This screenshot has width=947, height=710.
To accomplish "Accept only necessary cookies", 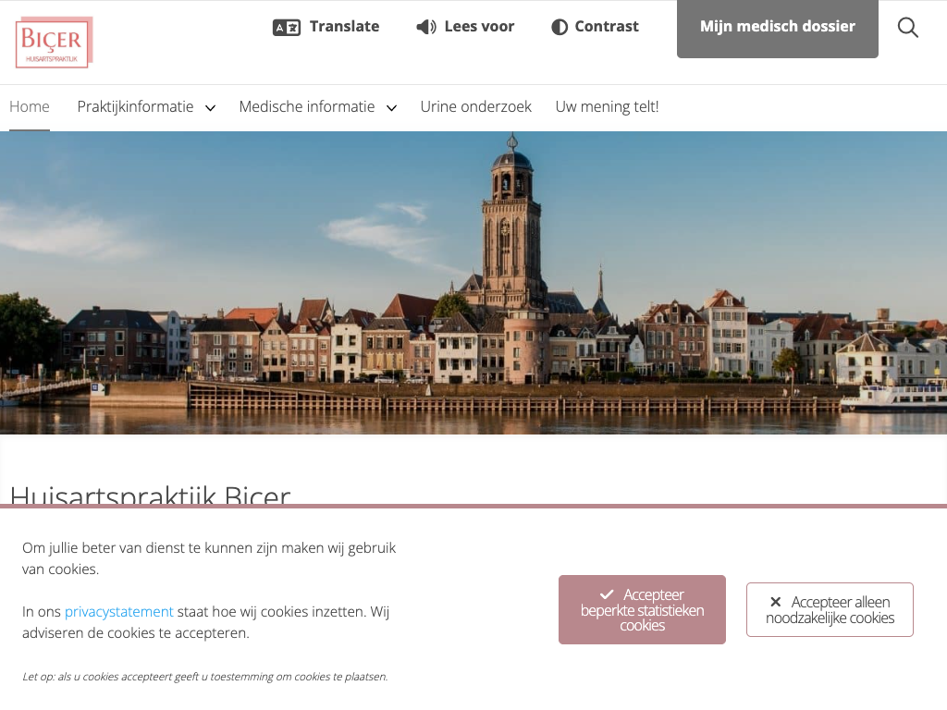I will click(830, 610).
